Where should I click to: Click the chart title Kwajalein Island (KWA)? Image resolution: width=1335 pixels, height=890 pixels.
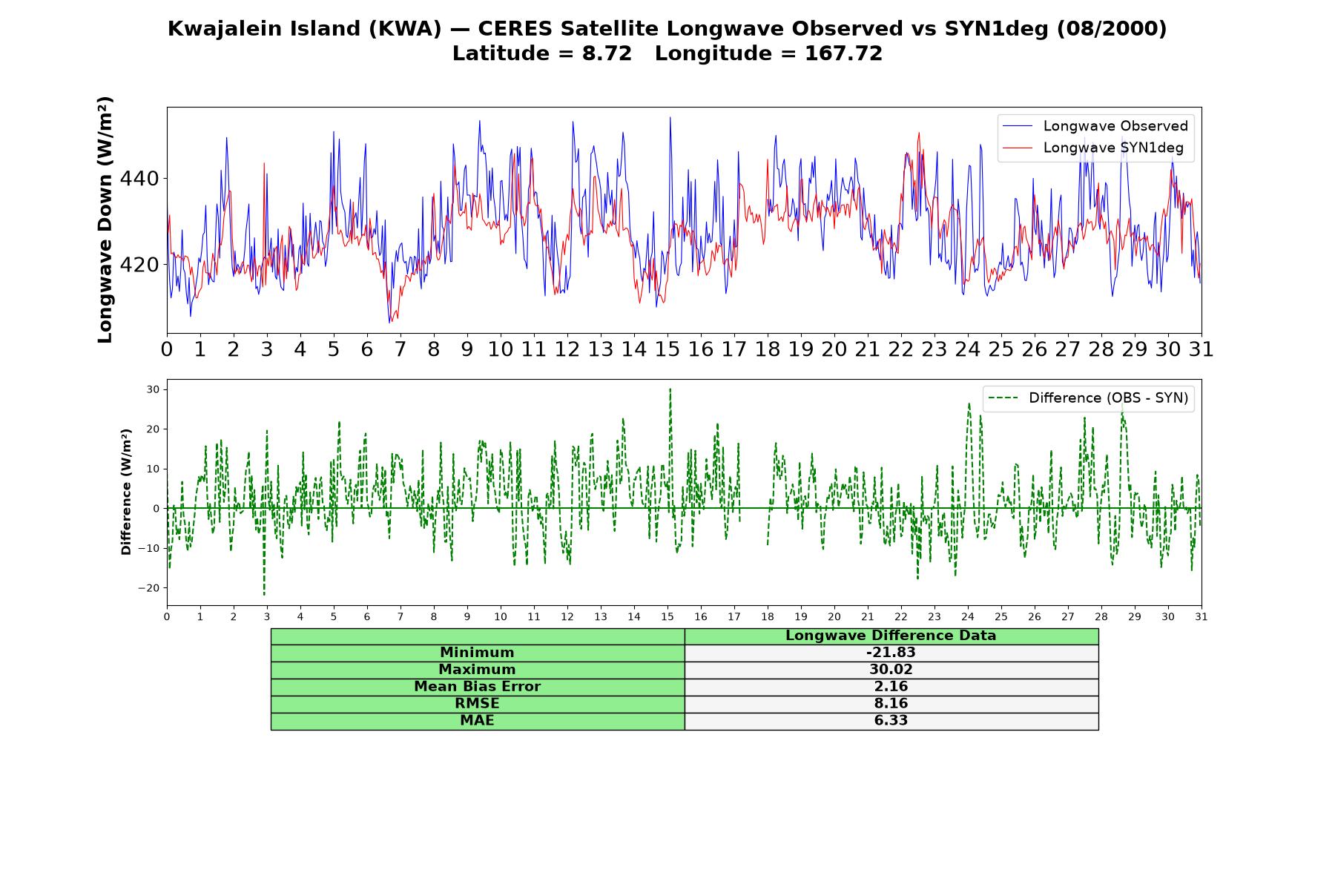(304, 29)
